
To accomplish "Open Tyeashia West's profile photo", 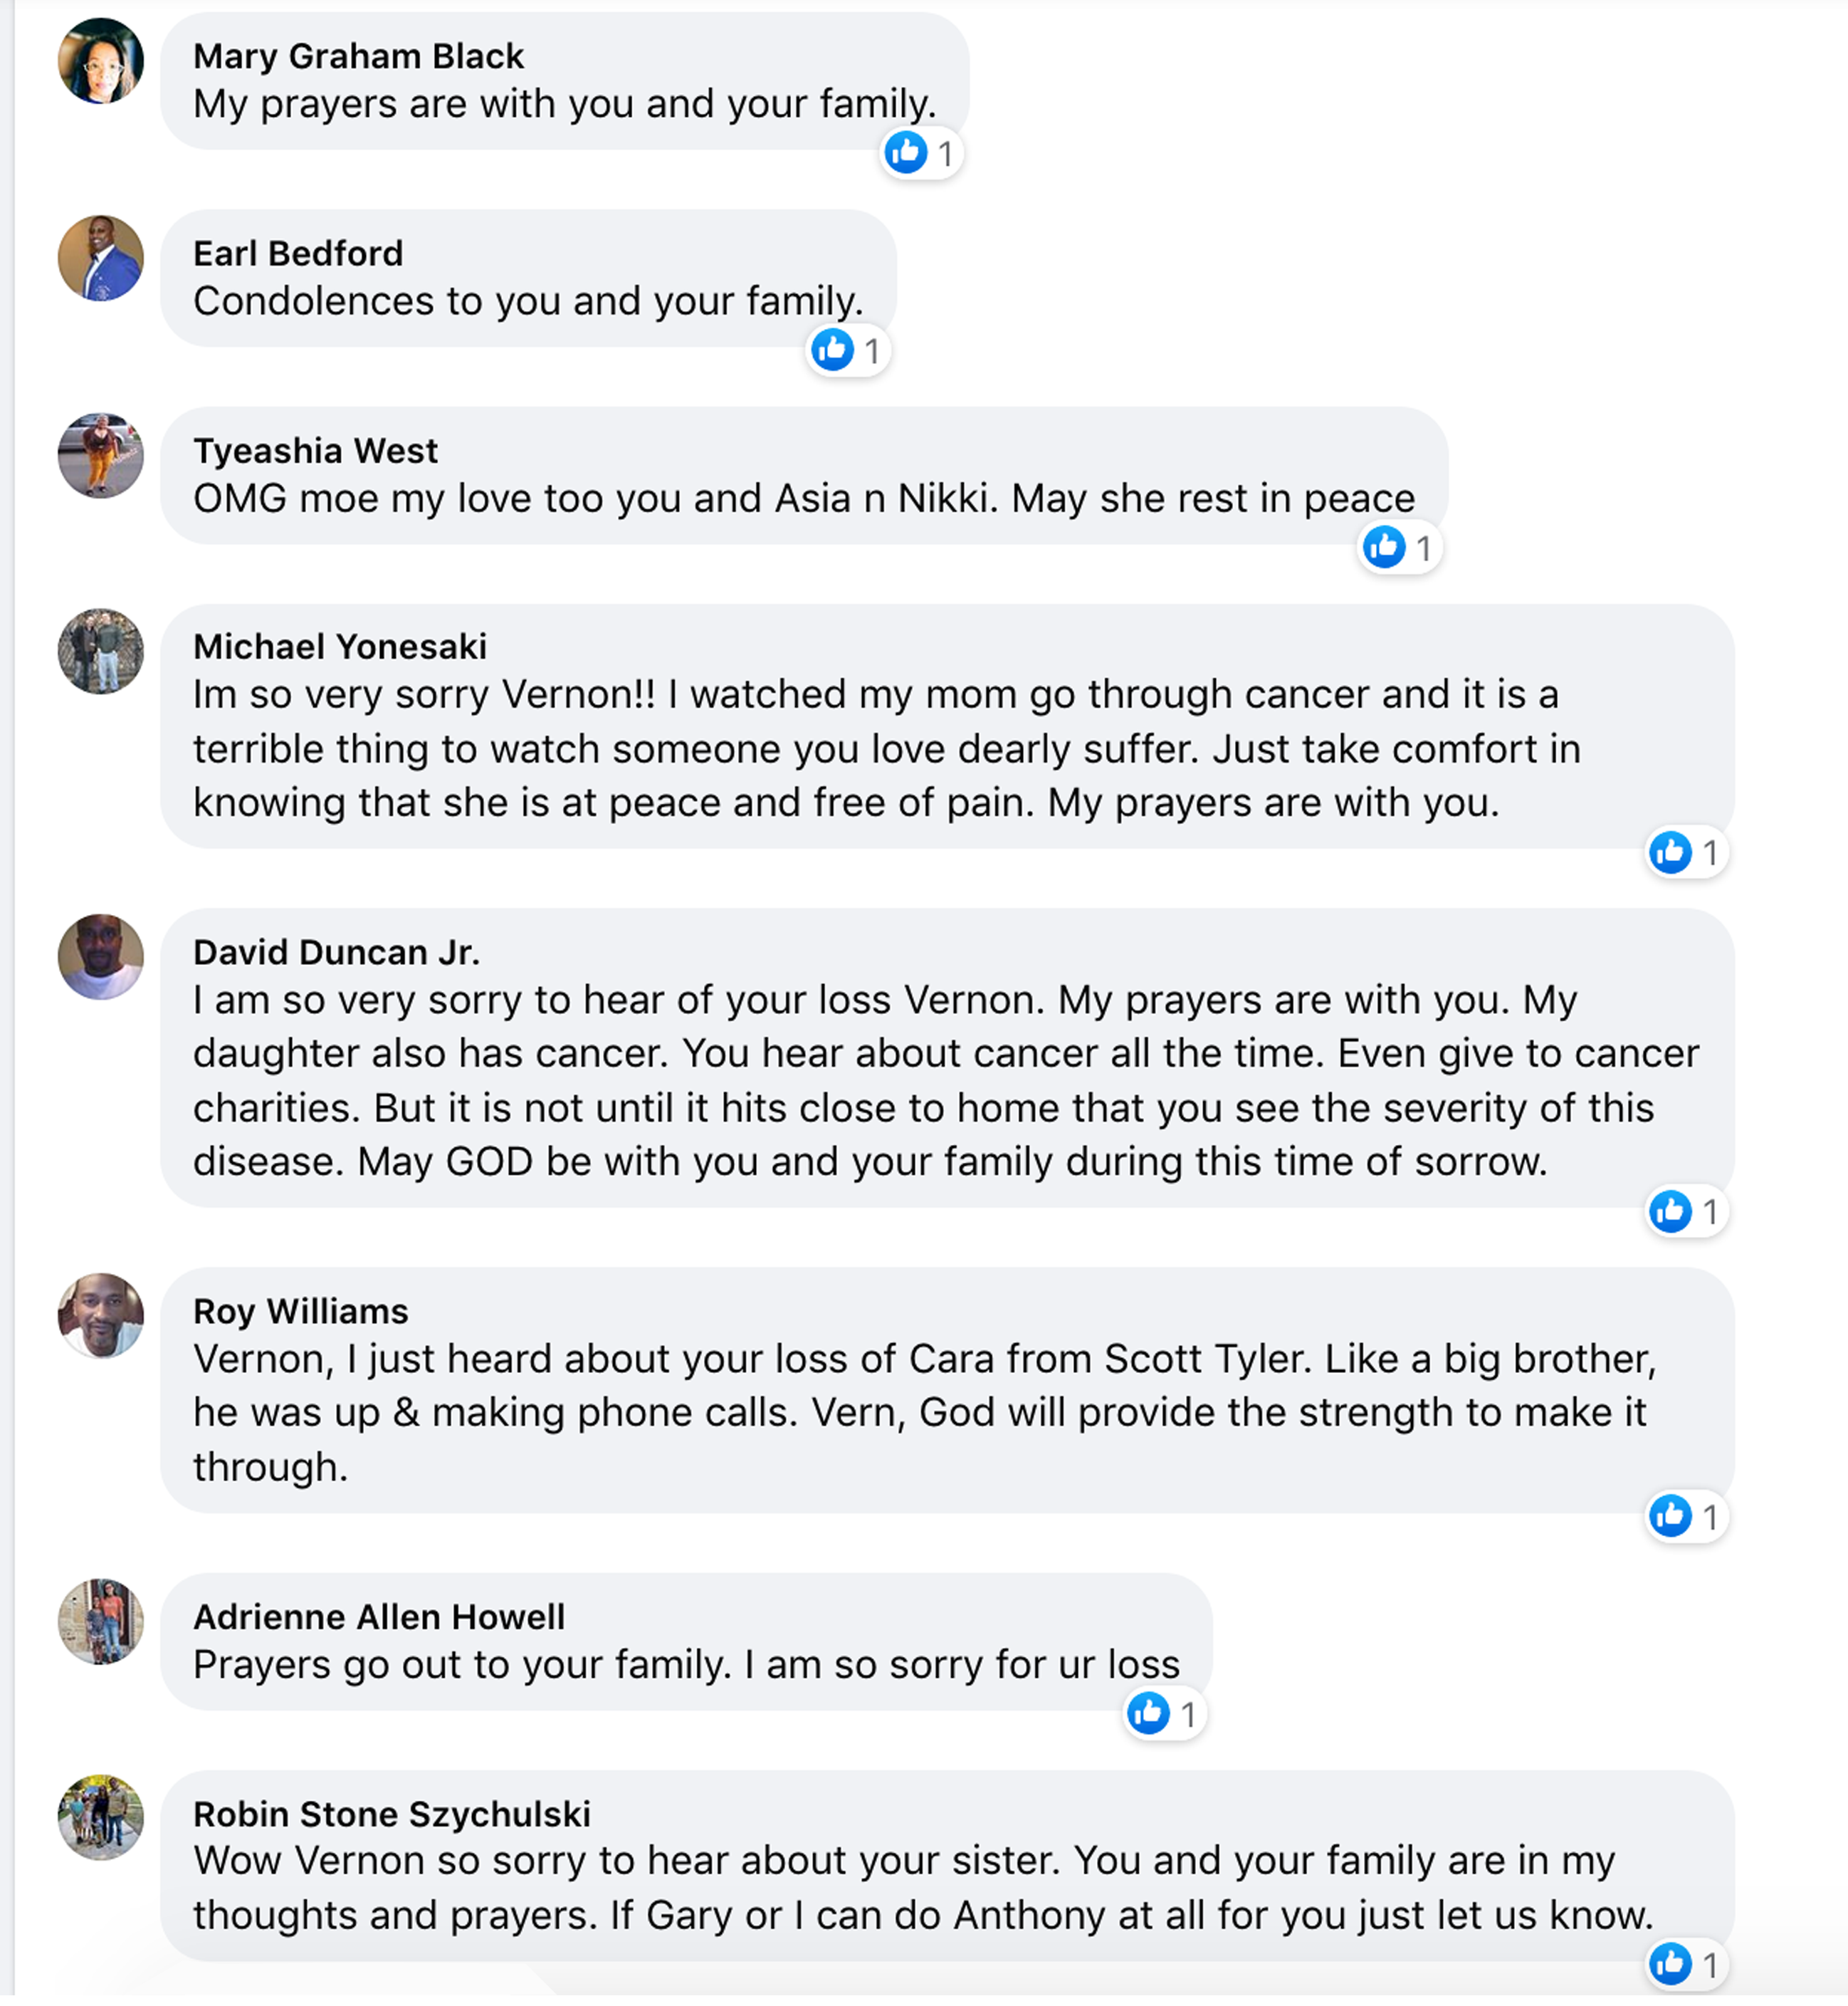I will coord(101,455).
